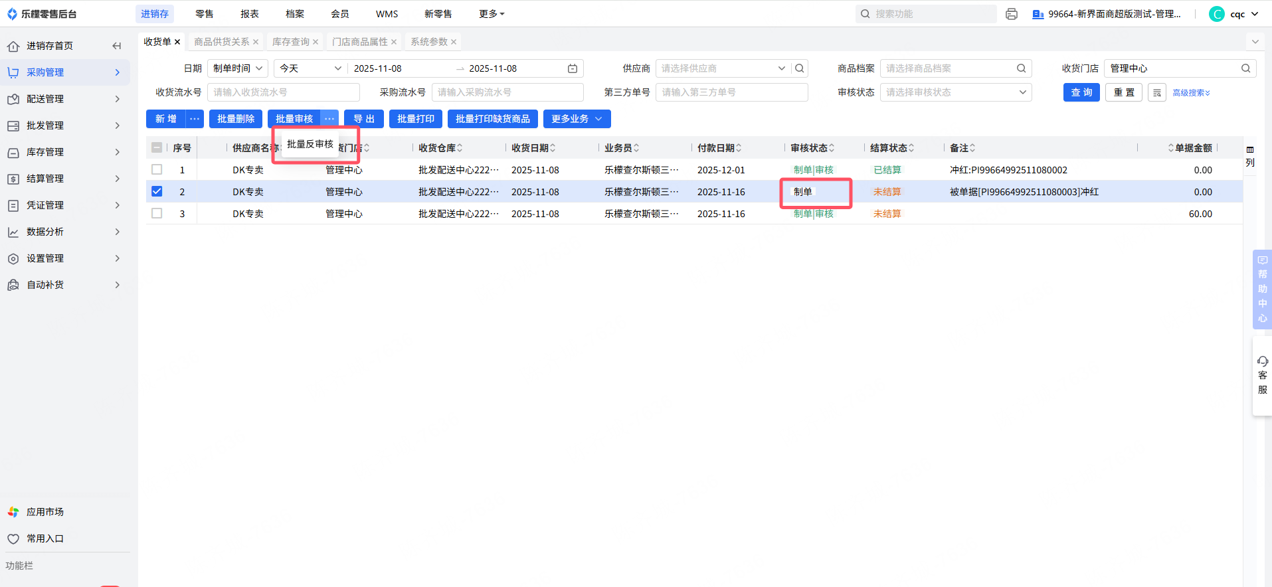Switch to the 系统参数 tab

click(429, 42)
